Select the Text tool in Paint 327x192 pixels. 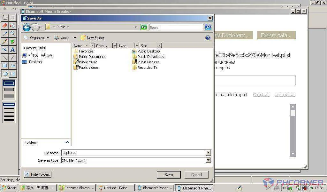coord(13,50)
